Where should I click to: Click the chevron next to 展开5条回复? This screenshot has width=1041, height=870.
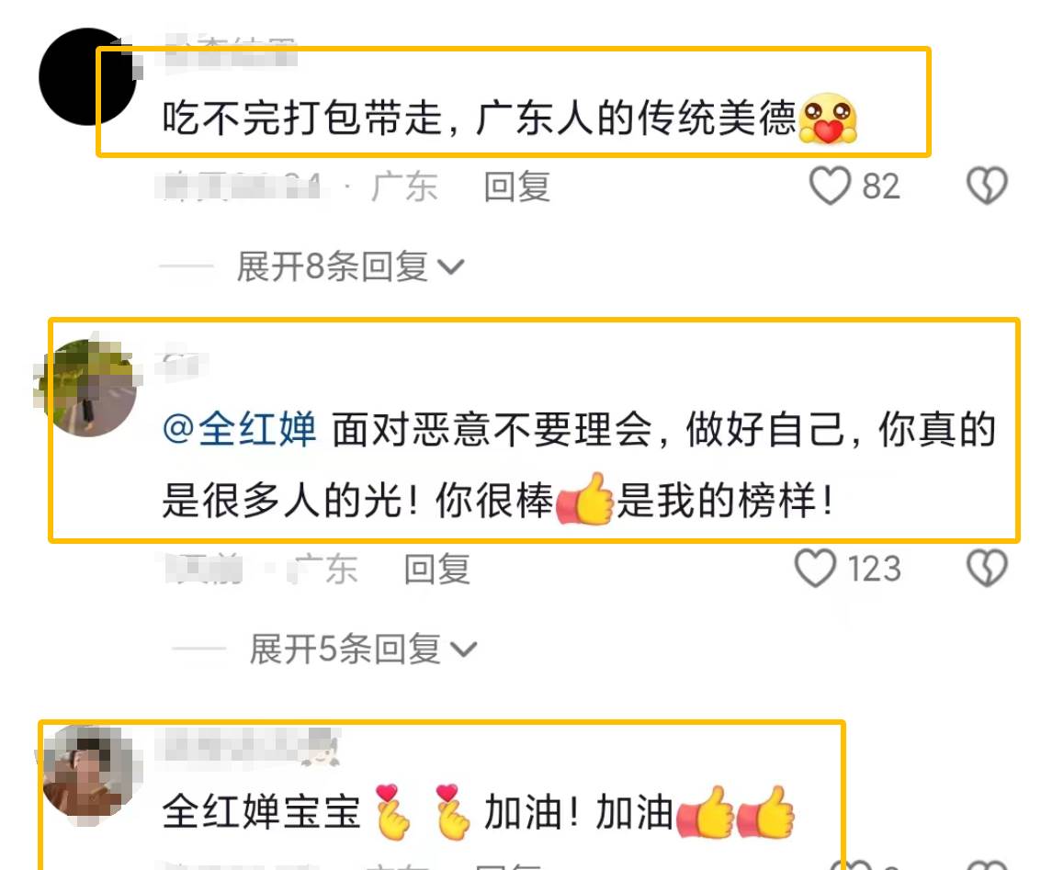point(463,650)
